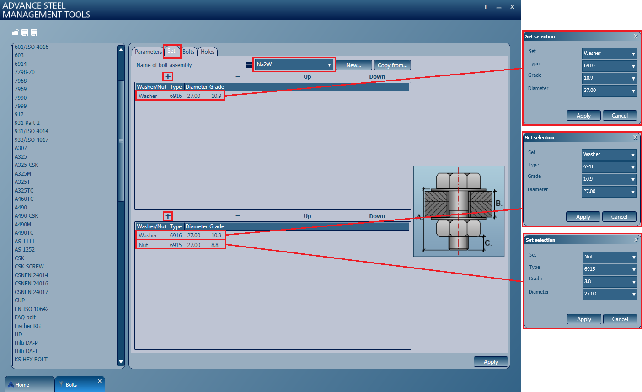Select FAQ bolt in the bolt list
This screenshot has width=642, height=392.
coord(25,317)
